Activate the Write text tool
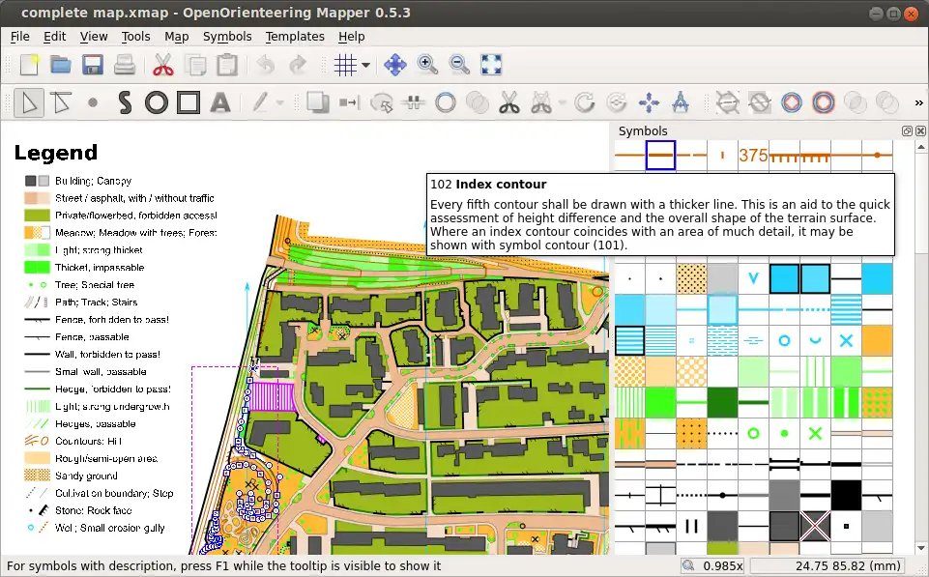The width and height of the screenshot is (929, 577). (219, 102)
